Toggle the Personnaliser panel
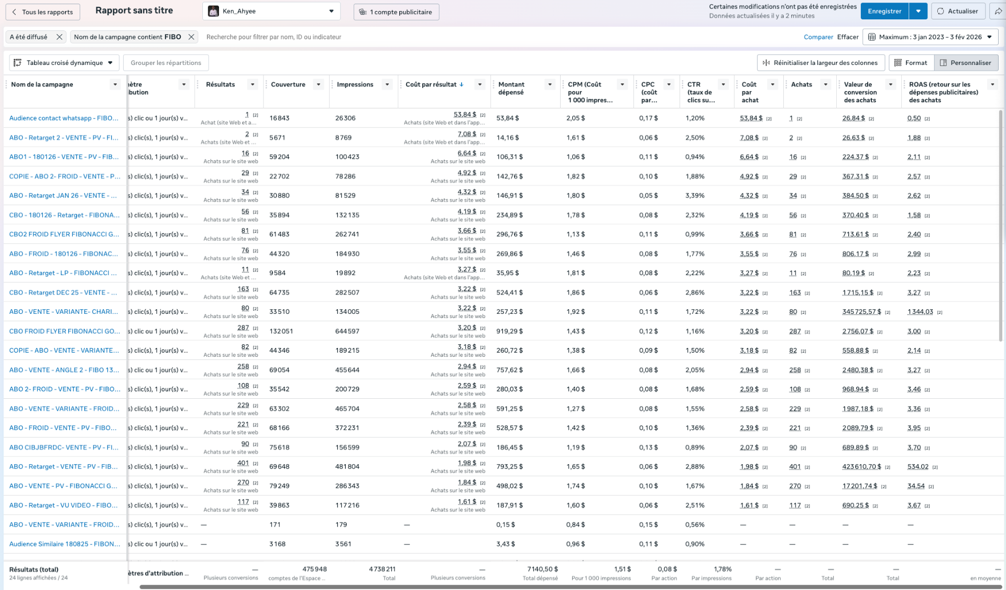 (x=966, y=63)
